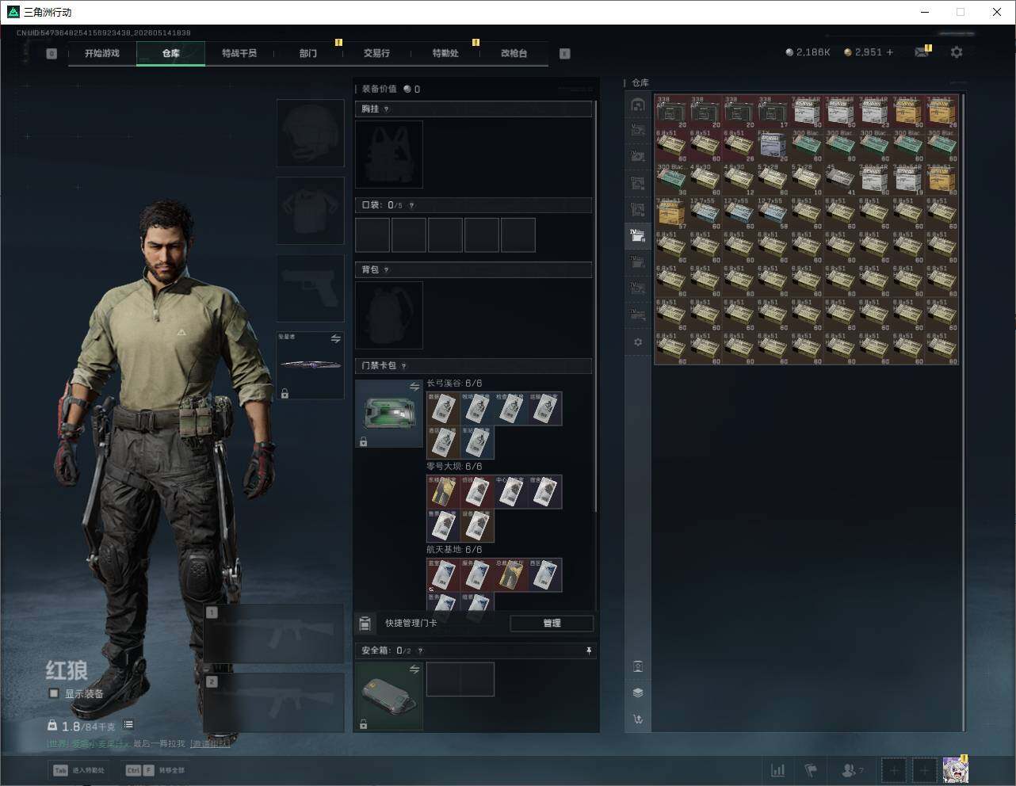Screen dimensions: 1016x786
Task: Click the left nav arrow beside 开始游戏
Action: [x=52, y=54]
